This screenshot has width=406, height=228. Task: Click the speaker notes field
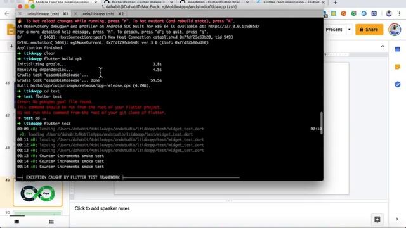[228, 208]
